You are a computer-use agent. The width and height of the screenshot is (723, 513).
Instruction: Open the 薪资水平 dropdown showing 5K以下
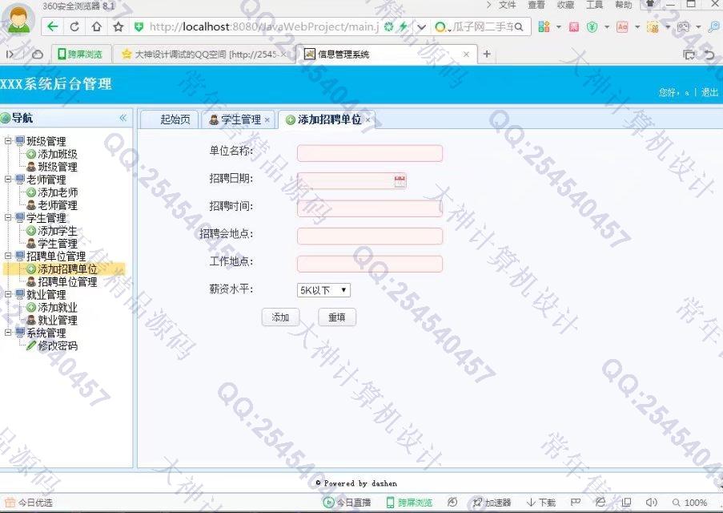tap(323, 290)
